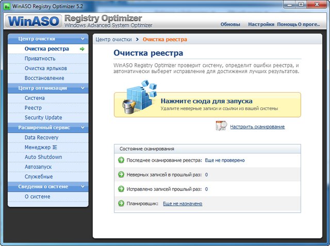The height and width of the screenshot is (246, 330).
Task: Collapse the Центр оптимизации section
Action: [x=82, y=88]
